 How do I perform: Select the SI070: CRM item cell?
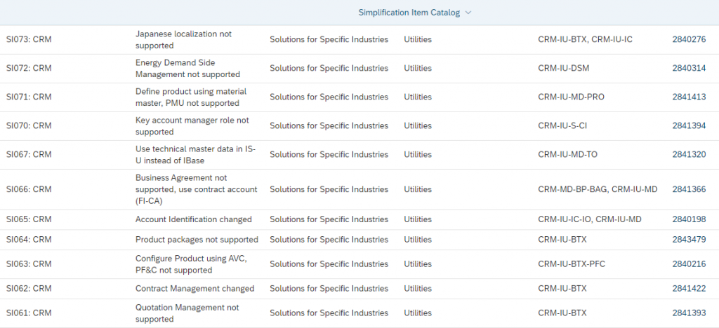click(29, 125)
